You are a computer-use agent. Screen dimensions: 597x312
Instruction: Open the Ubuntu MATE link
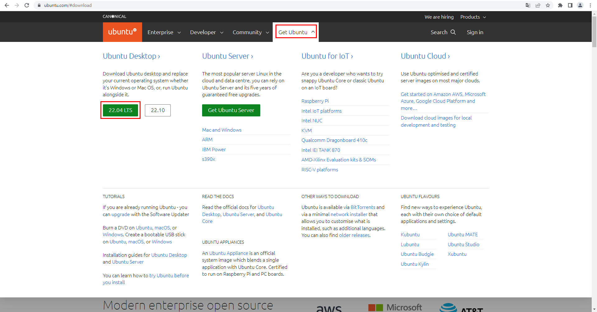[463, 234]
